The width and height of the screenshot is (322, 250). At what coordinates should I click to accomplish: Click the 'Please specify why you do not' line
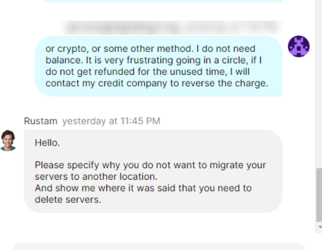click(150, 165)
